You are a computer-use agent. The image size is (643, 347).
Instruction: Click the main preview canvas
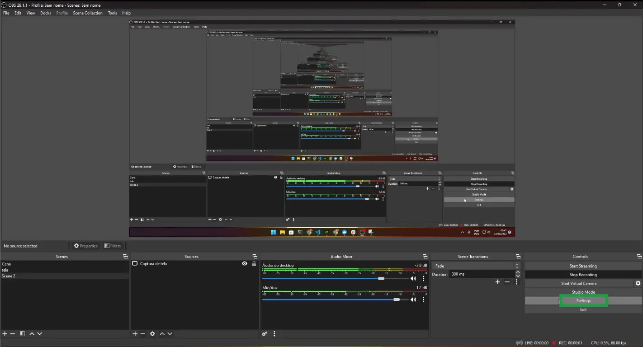[322, 128]
